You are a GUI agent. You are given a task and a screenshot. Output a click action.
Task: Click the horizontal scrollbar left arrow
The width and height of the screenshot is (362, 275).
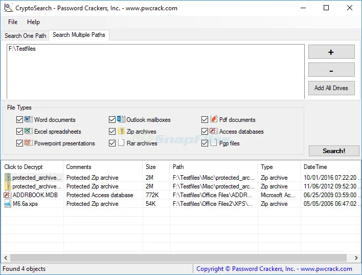(6, 258)
